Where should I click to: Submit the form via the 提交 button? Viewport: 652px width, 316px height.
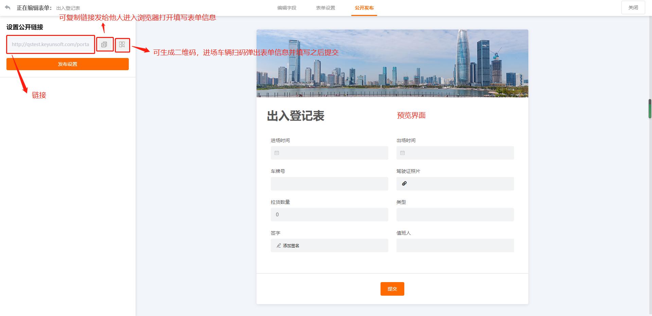pos(392,289)
